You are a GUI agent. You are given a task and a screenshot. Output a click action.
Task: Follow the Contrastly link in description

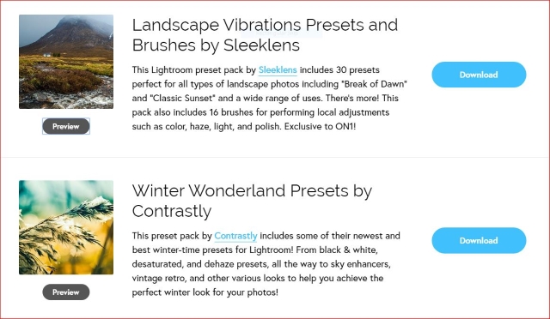pyautogui.click(x=235, y=236)
